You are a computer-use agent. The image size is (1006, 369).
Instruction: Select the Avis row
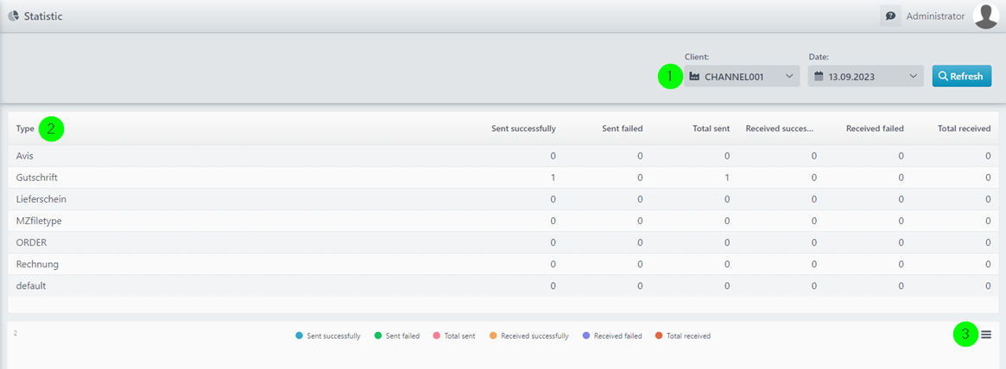503,156
